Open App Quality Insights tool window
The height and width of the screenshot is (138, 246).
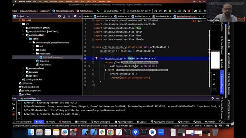coord(162,122)
